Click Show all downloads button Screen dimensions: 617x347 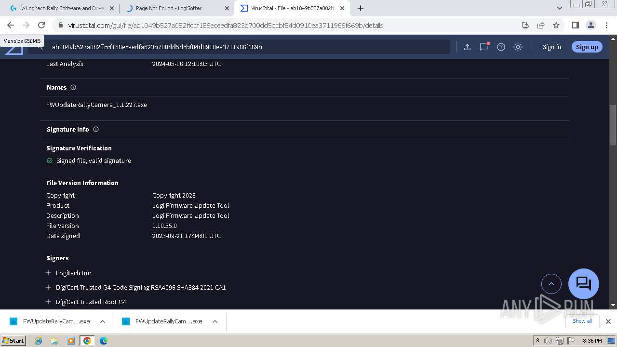pos(582,321)
